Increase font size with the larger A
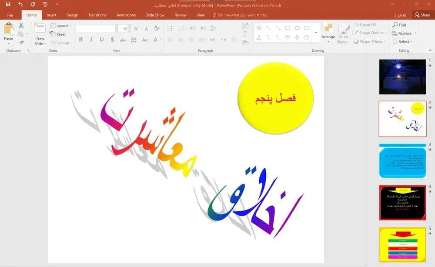The height and width of the screenshot is (267, 435). click(x=136, y=28)
